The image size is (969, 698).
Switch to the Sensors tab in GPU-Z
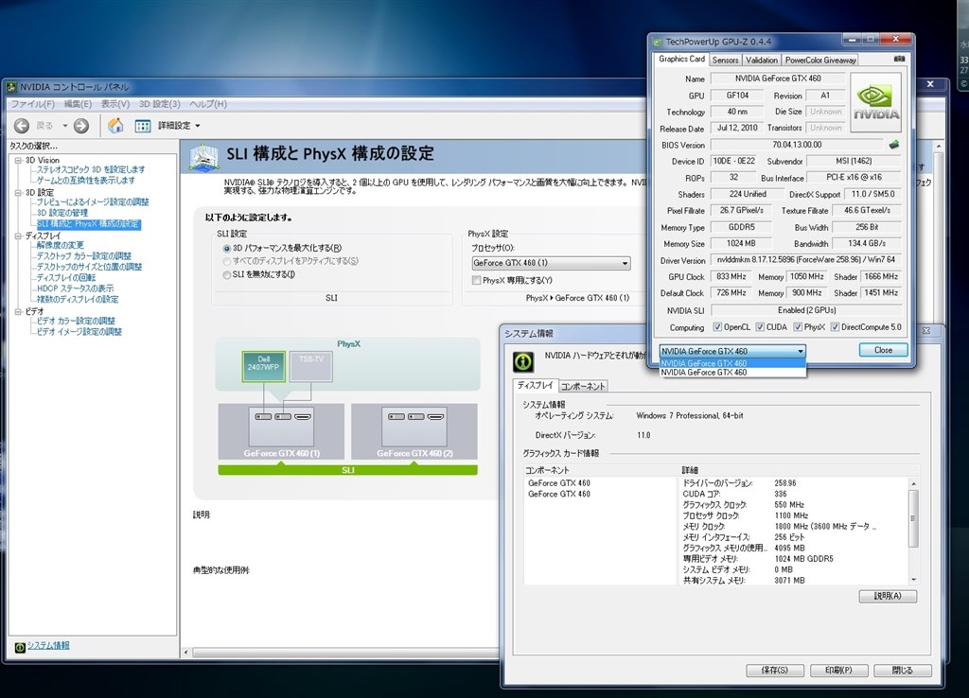(725, 60)
